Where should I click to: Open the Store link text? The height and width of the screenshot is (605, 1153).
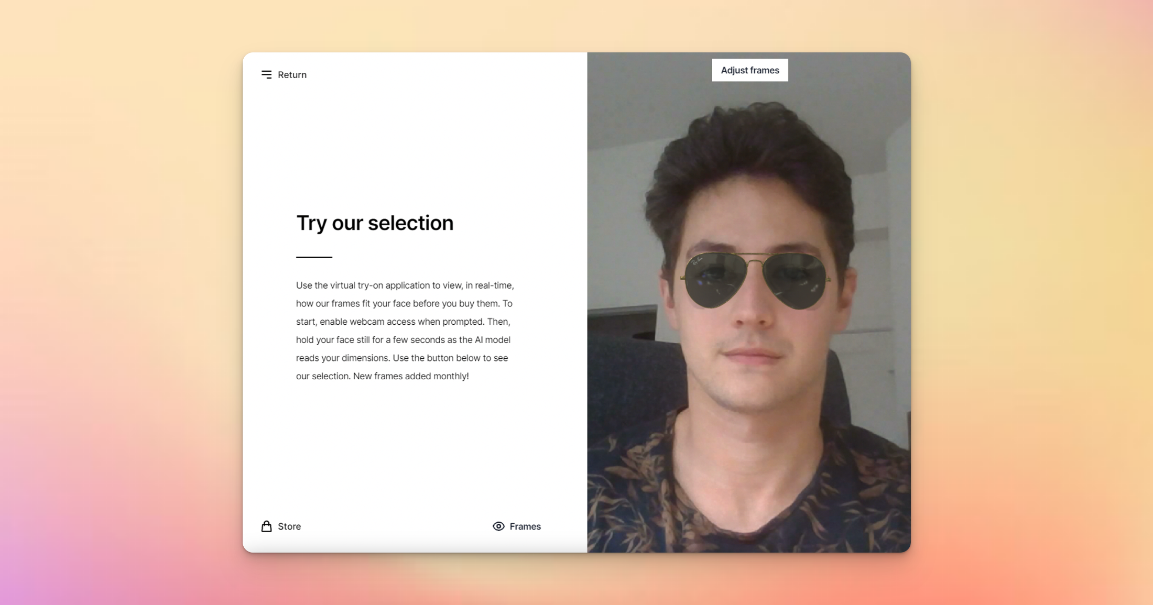click(289, 526)
